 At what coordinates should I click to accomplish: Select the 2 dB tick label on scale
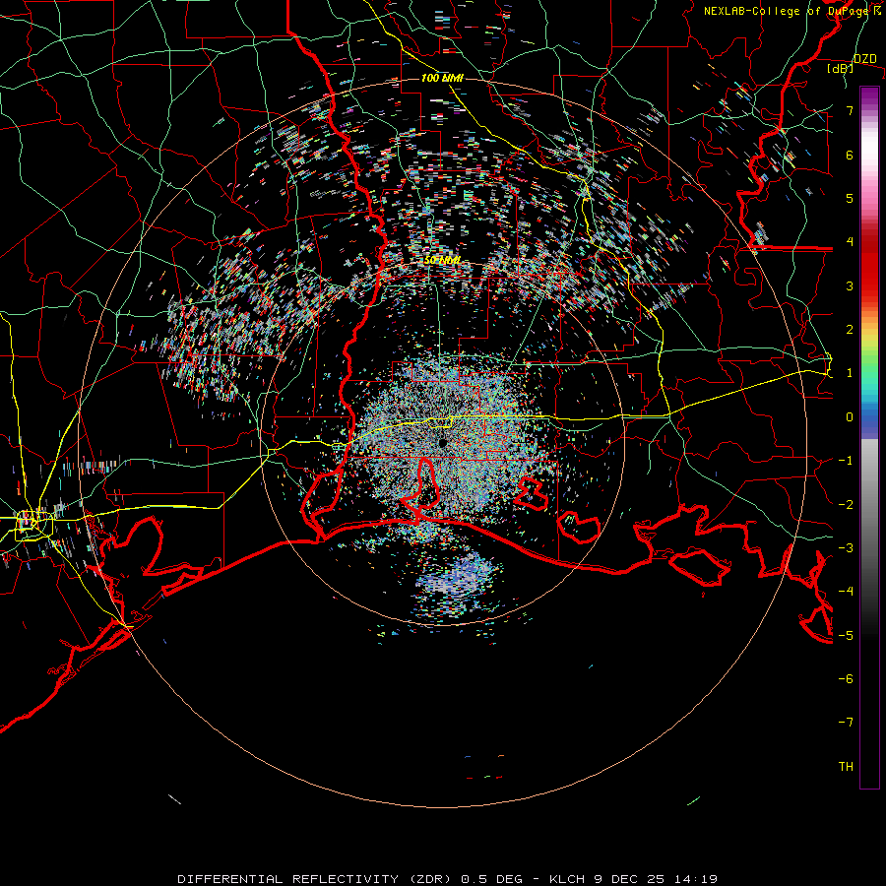[850, 330]
